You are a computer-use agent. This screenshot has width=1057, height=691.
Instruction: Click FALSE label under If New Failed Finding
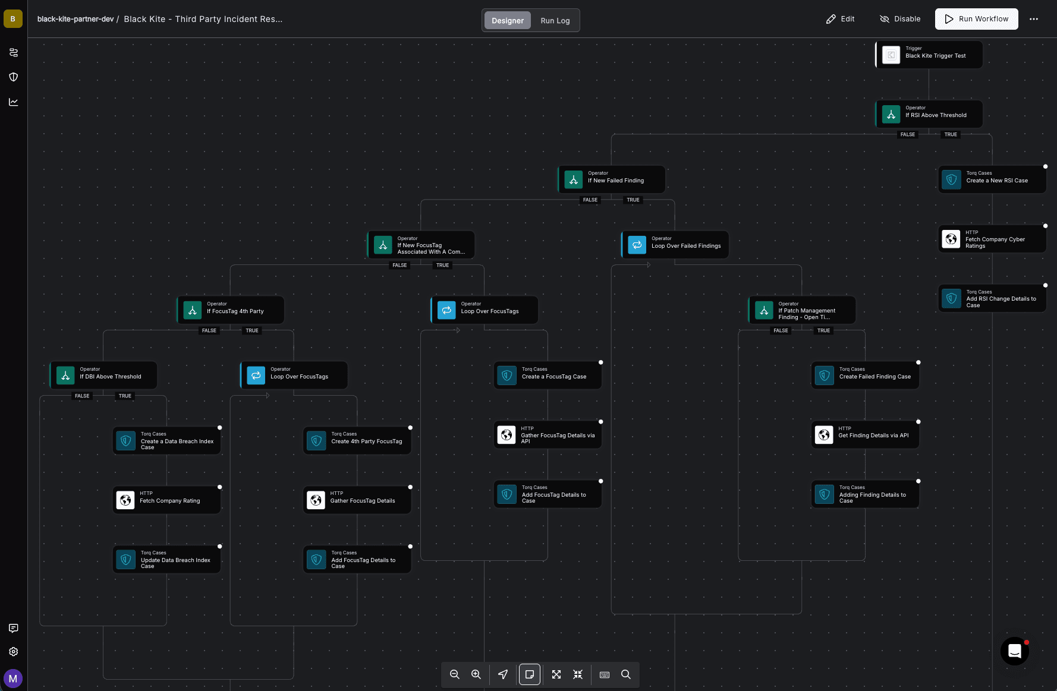pyautogui.click(x=590, y=200)
